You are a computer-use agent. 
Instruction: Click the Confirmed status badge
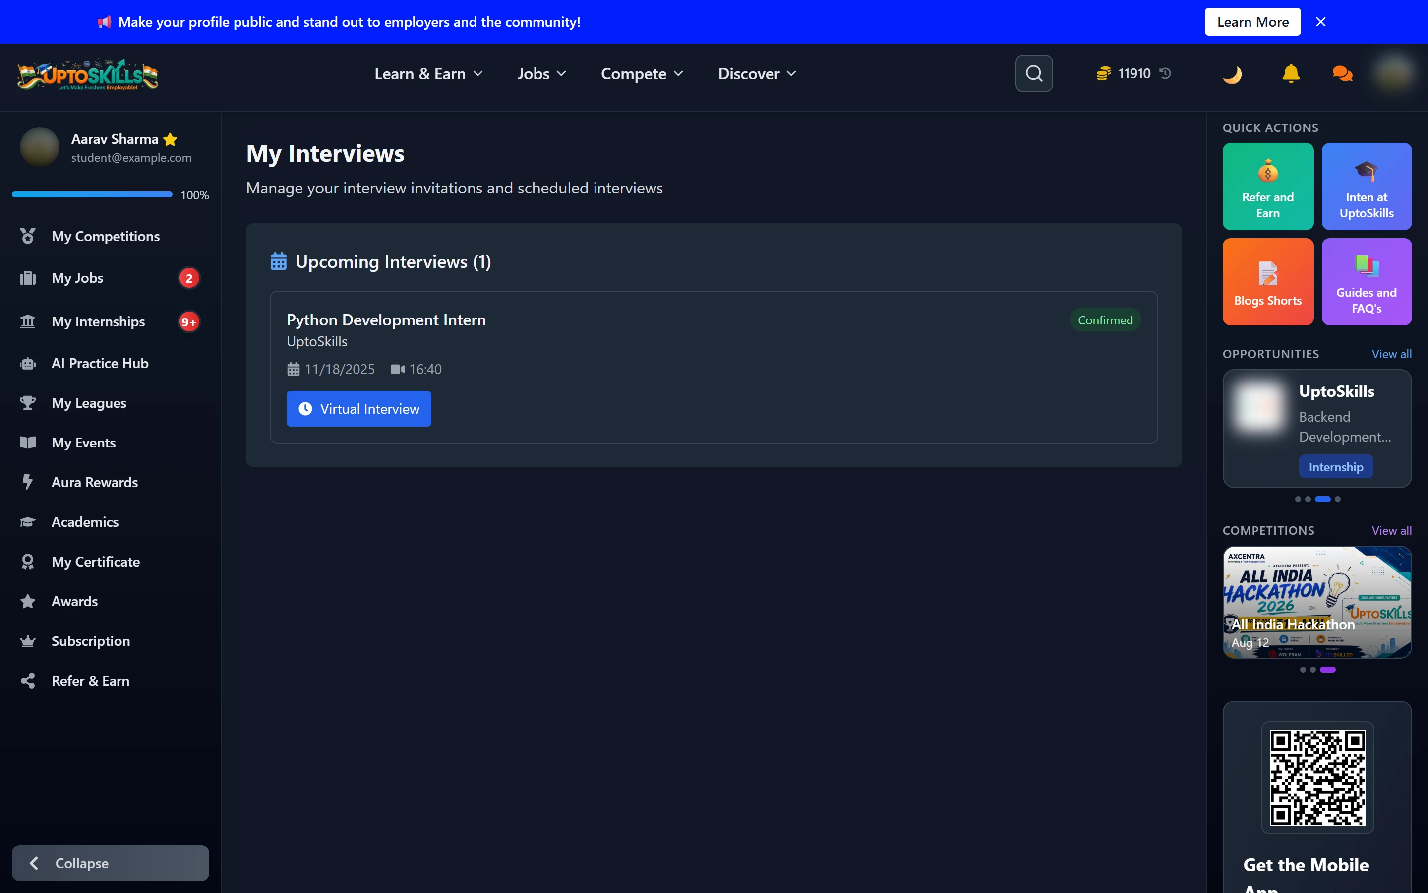(x=1105, y=320)
